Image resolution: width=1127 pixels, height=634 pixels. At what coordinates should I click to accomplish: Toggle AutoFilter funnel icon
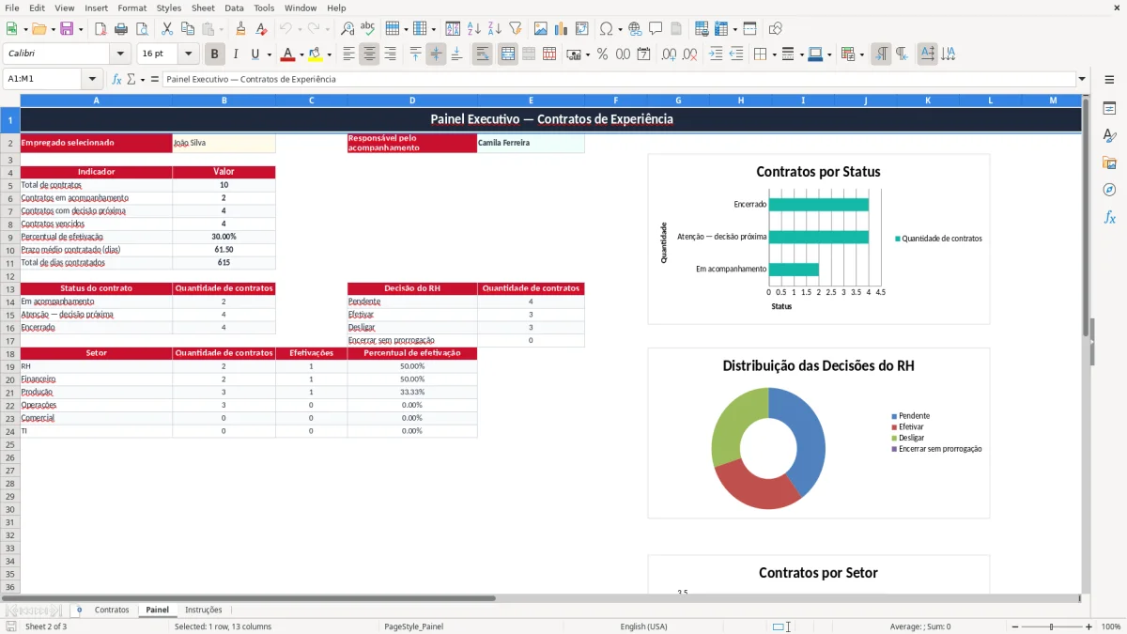515,29
